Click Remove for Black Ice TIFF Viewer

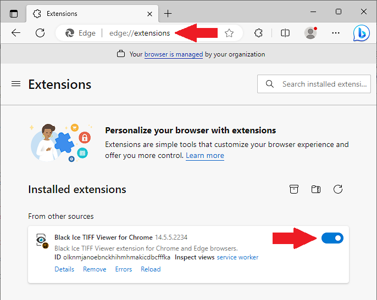(95, 269)
